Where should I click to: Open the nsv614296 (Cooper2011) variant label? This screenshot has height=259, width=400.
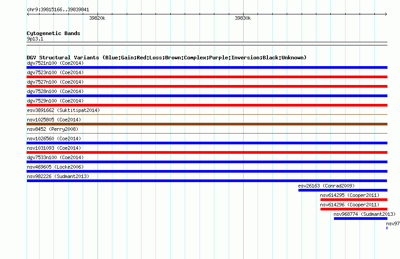[x=350, y=205]
